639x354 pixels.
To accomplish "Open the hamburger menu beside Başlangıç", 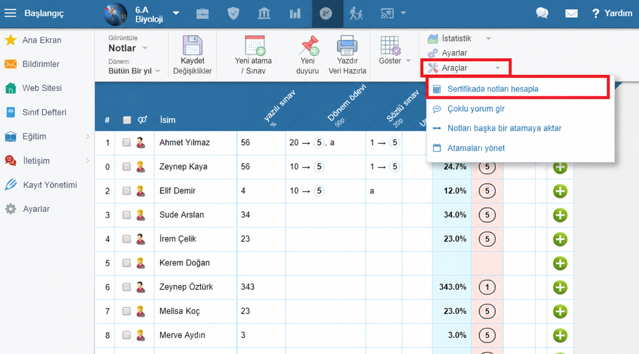I will tap(10, 13).
